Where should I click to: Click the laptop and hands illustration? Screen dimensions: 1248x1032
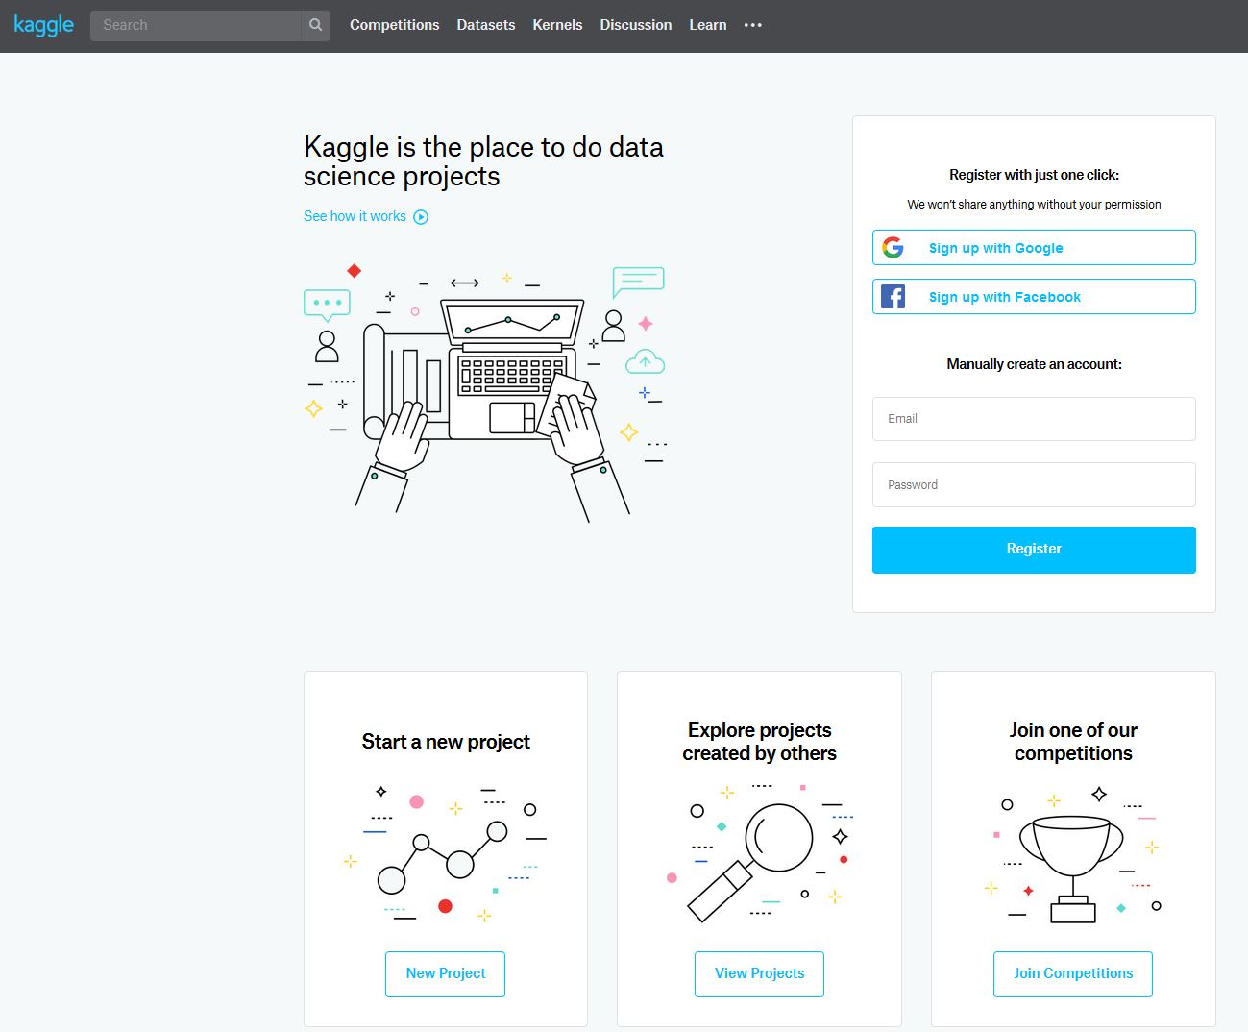tap(485, 393)
